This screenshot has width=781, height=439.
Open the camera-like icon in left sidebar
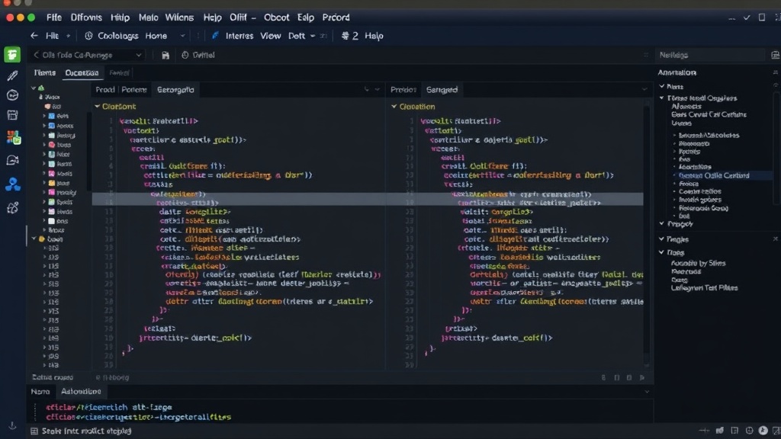pyautogui.click(x=12, y=160)
